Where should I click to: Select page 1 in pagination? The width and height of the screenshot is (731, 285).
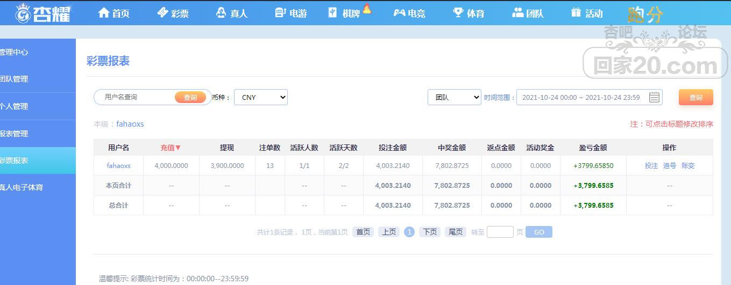409,232
